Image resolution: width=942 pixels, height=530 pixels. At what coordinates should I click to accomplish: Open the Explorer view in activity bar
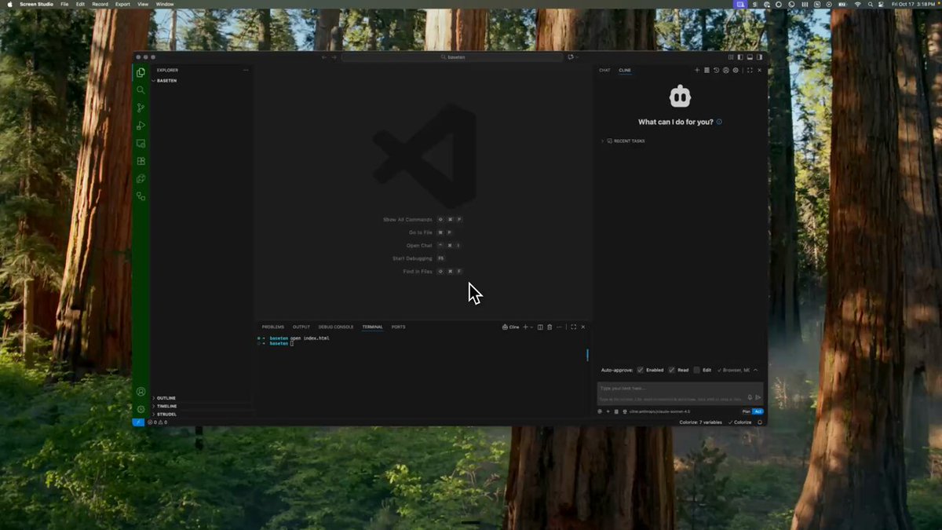141,72
